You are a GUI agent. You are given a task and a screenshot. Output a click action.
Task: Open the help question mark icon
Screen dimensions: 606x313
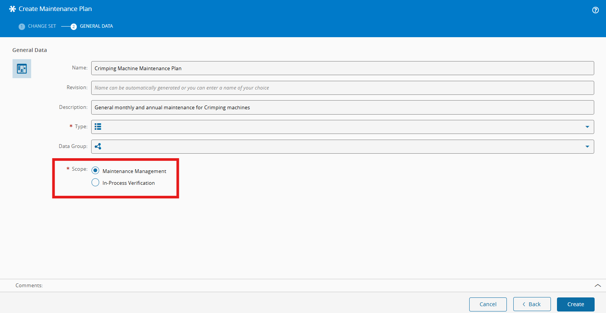coord(595,10)
